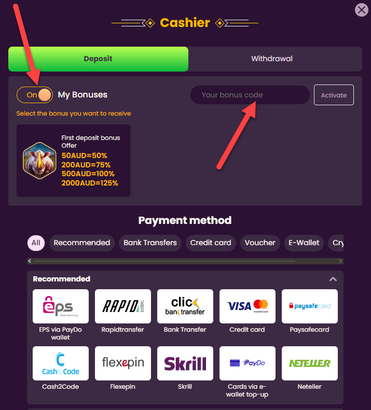Focus the Your bonus code field
Image resolution: width=371 pixels, height=410 pixels.
pos(250,95)
